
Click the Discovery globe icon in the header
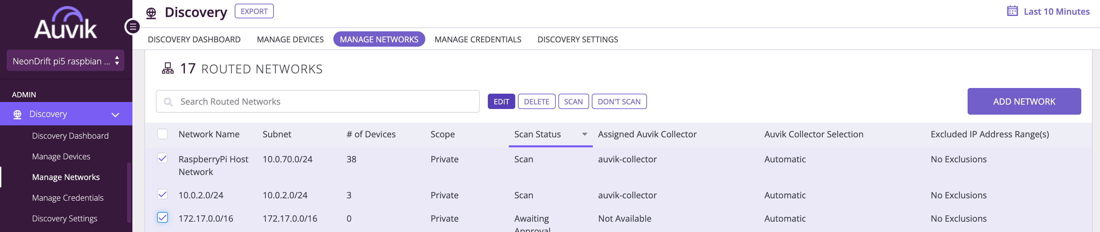[151, 13]
